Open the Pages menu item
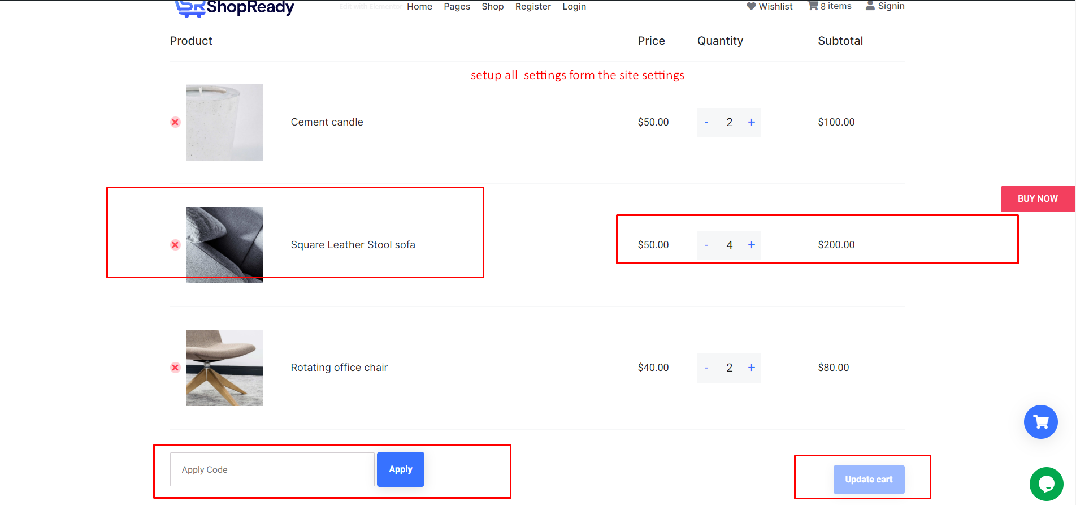Image resolution: width=1076 pixels, height=505 pixels. (x=457, y=7)
